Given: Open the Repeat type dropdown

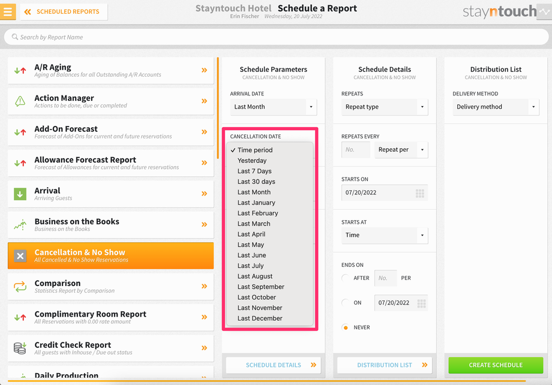Looking at the screenshot, I should (x=385, y=107).
